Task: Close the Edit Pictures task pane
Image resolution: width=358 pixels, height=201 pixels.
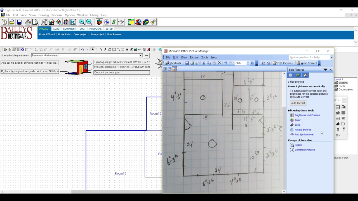Action: point(331,70)
